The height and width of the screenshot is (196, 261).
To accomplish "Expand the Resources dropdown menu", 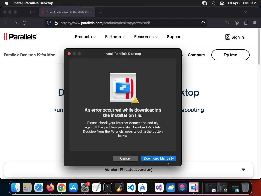I will (146, 37).
